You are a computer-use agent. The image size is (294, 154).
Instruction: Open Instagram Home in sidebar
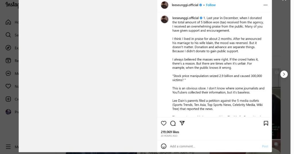tap(8, 22)
